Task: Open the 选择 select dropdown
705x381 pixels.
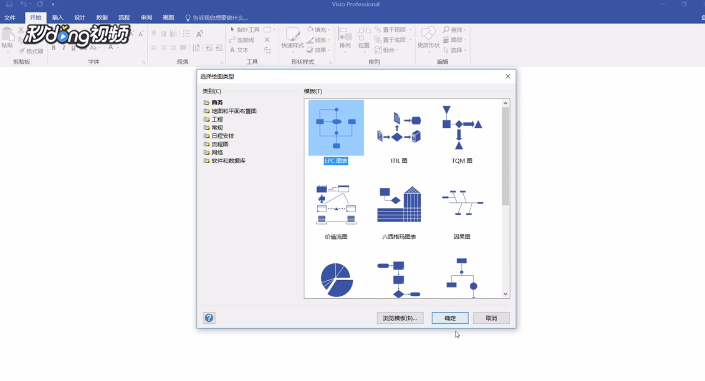Action: coord(454,50)
